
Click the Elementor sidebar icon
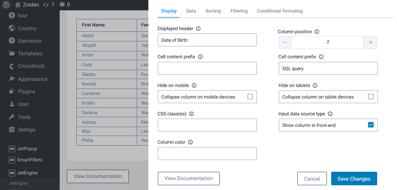click(x=11, y=41)
